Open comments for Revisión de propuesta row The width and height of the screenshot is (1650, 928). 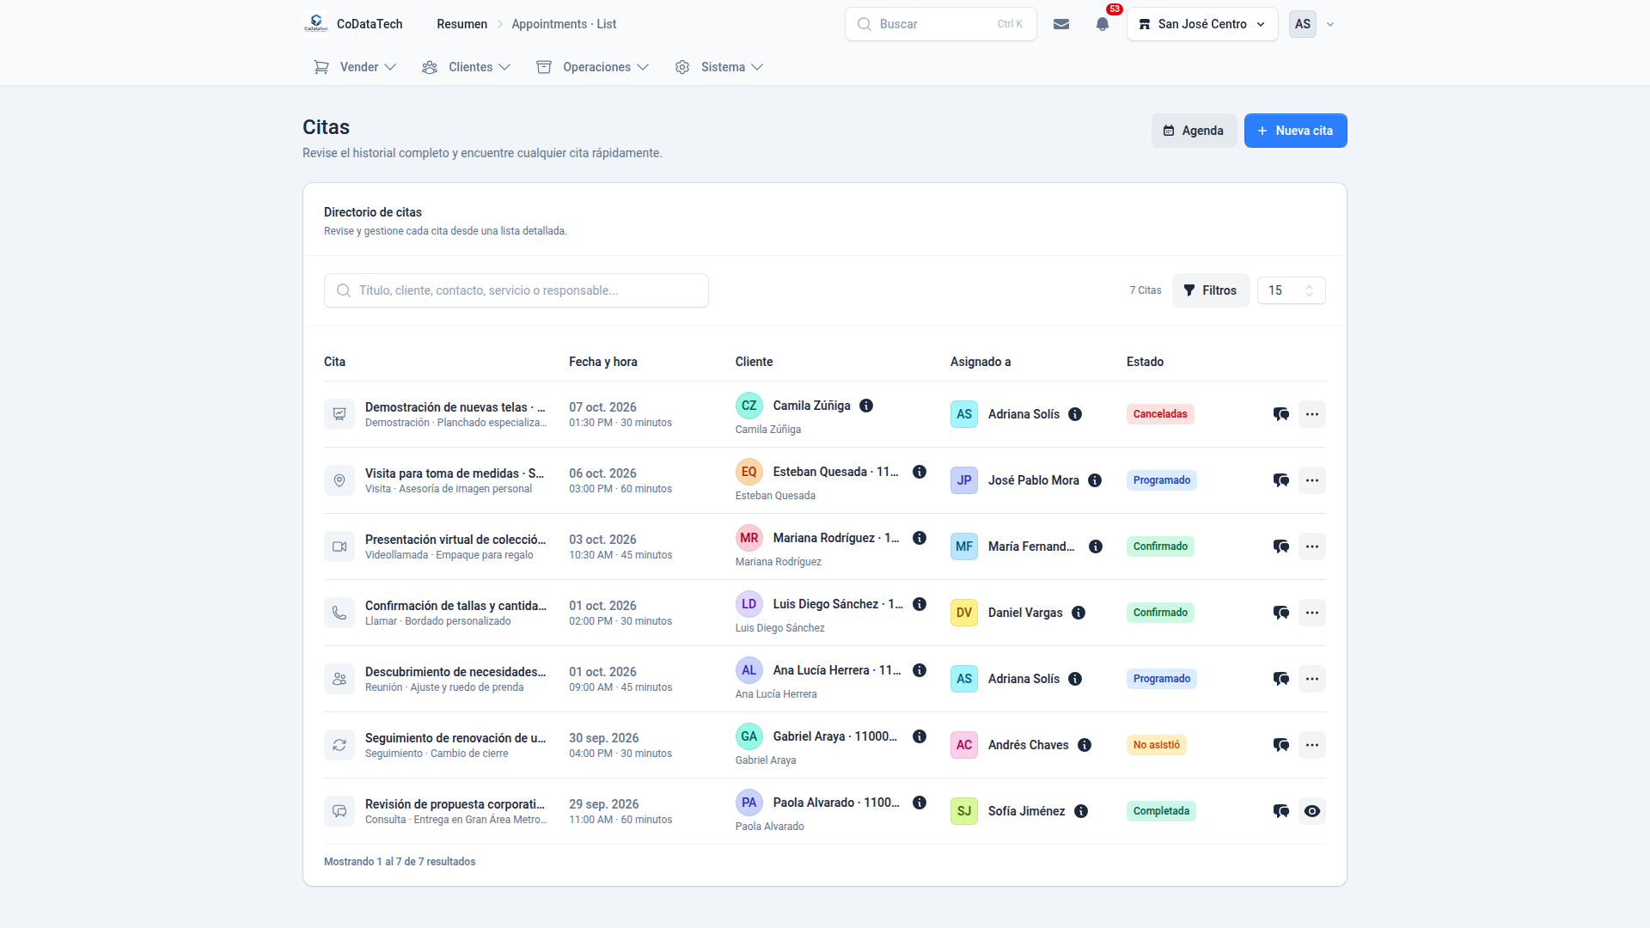[1281, 811]
